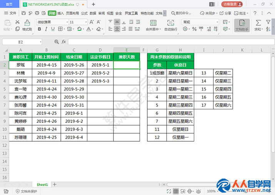
Task: Click the formula bar input field
Action: 171,42
